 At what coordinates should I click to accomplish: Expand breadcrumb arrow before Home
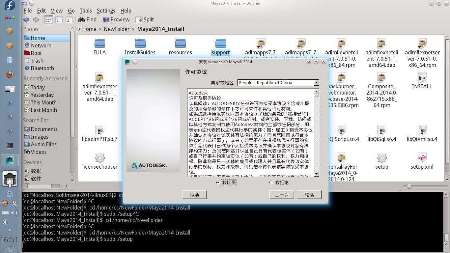[x=79, y=29]
